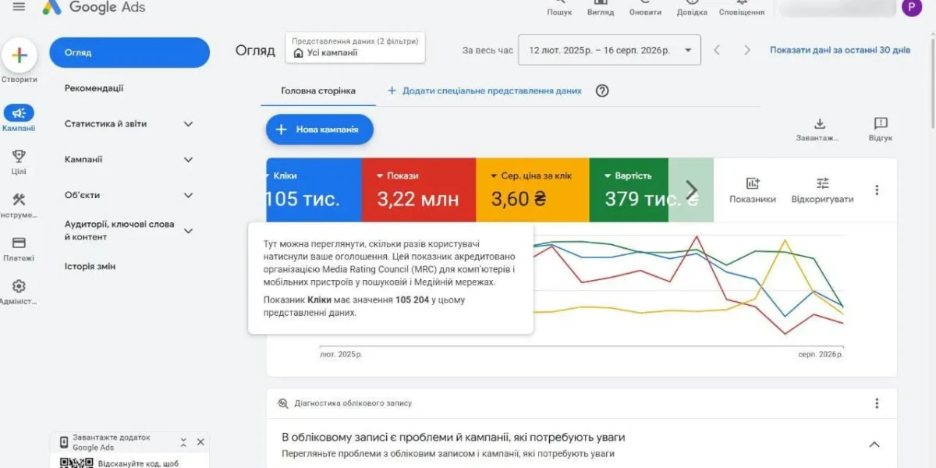Open the main hamburger menu
The width and height of the screenshot is (936, 468).
pyautogui.click(x=19, y=7)
